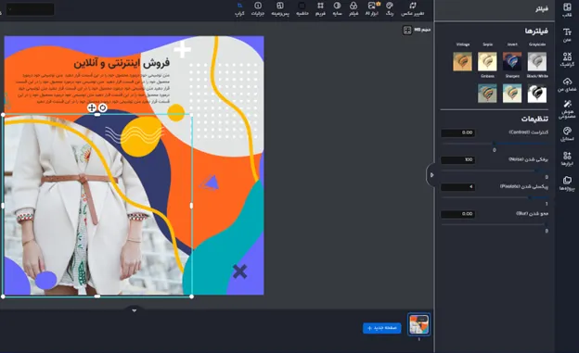The height and width of the screenshot is (353, 579).
Task: Open the ابزار AI tool
Action: point(372,9)
